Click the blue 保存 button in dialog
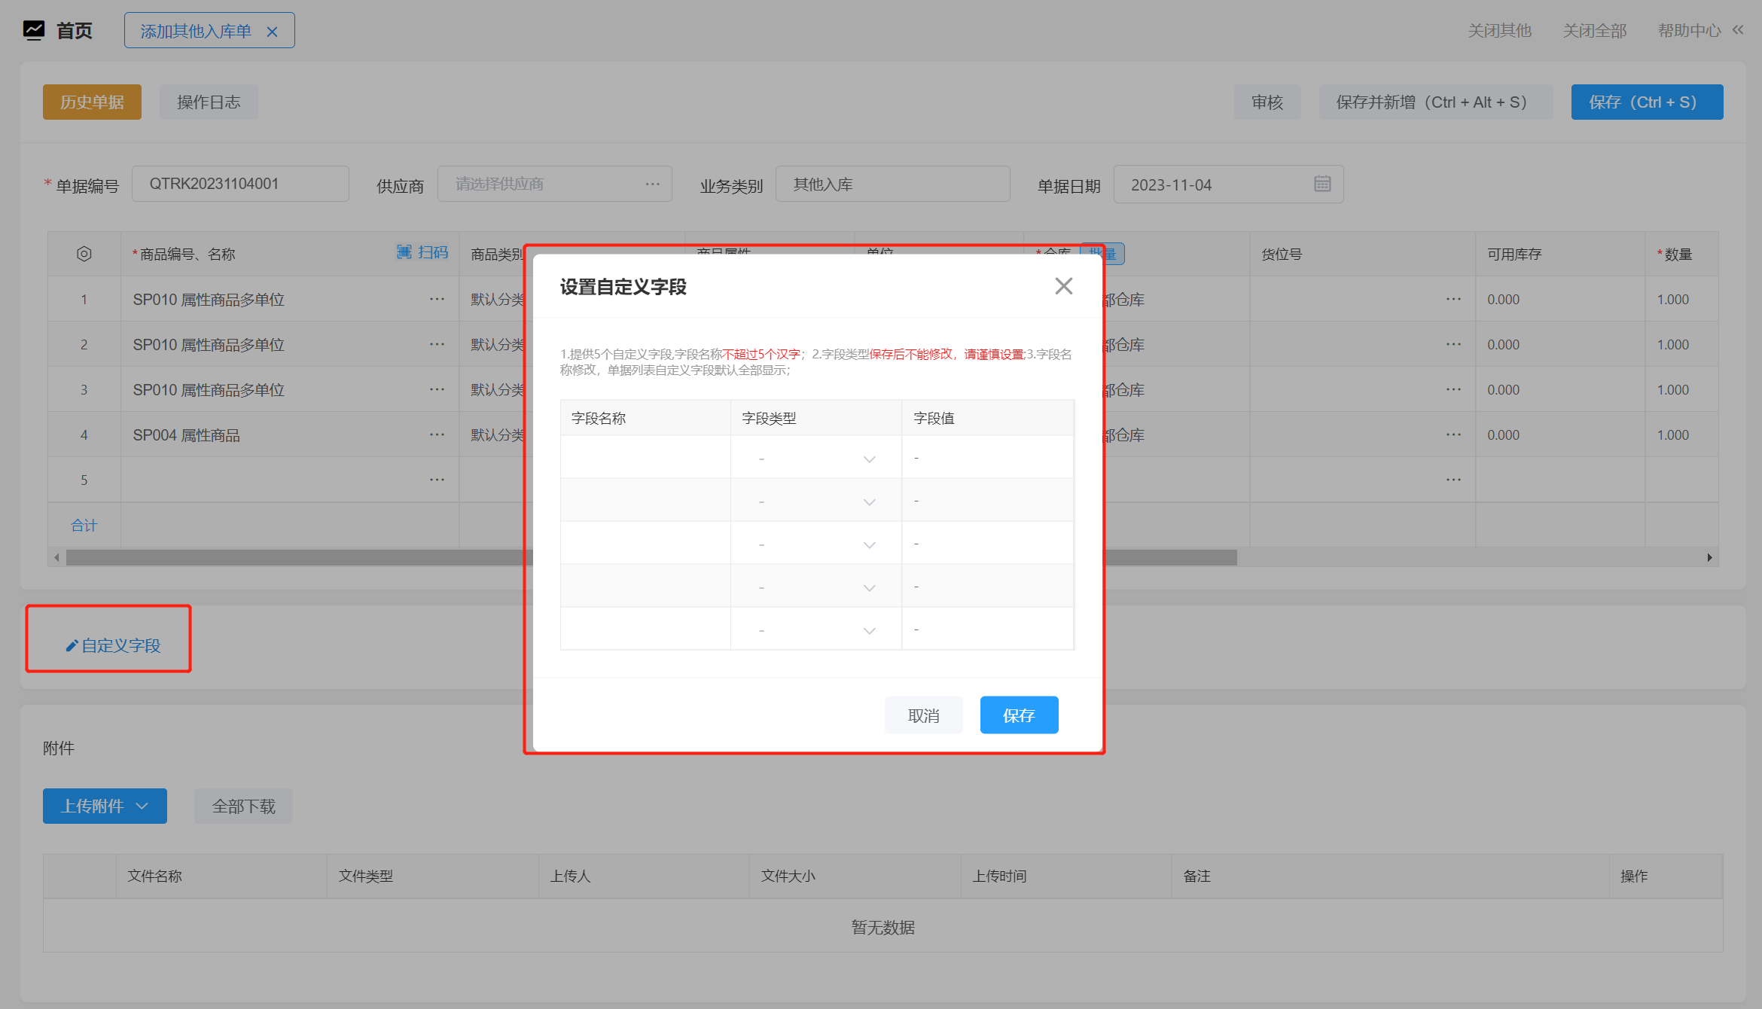Image resolution: width=1762 pixels, height=1009 pixels. pyautogui.click(x=1019, y=715)
